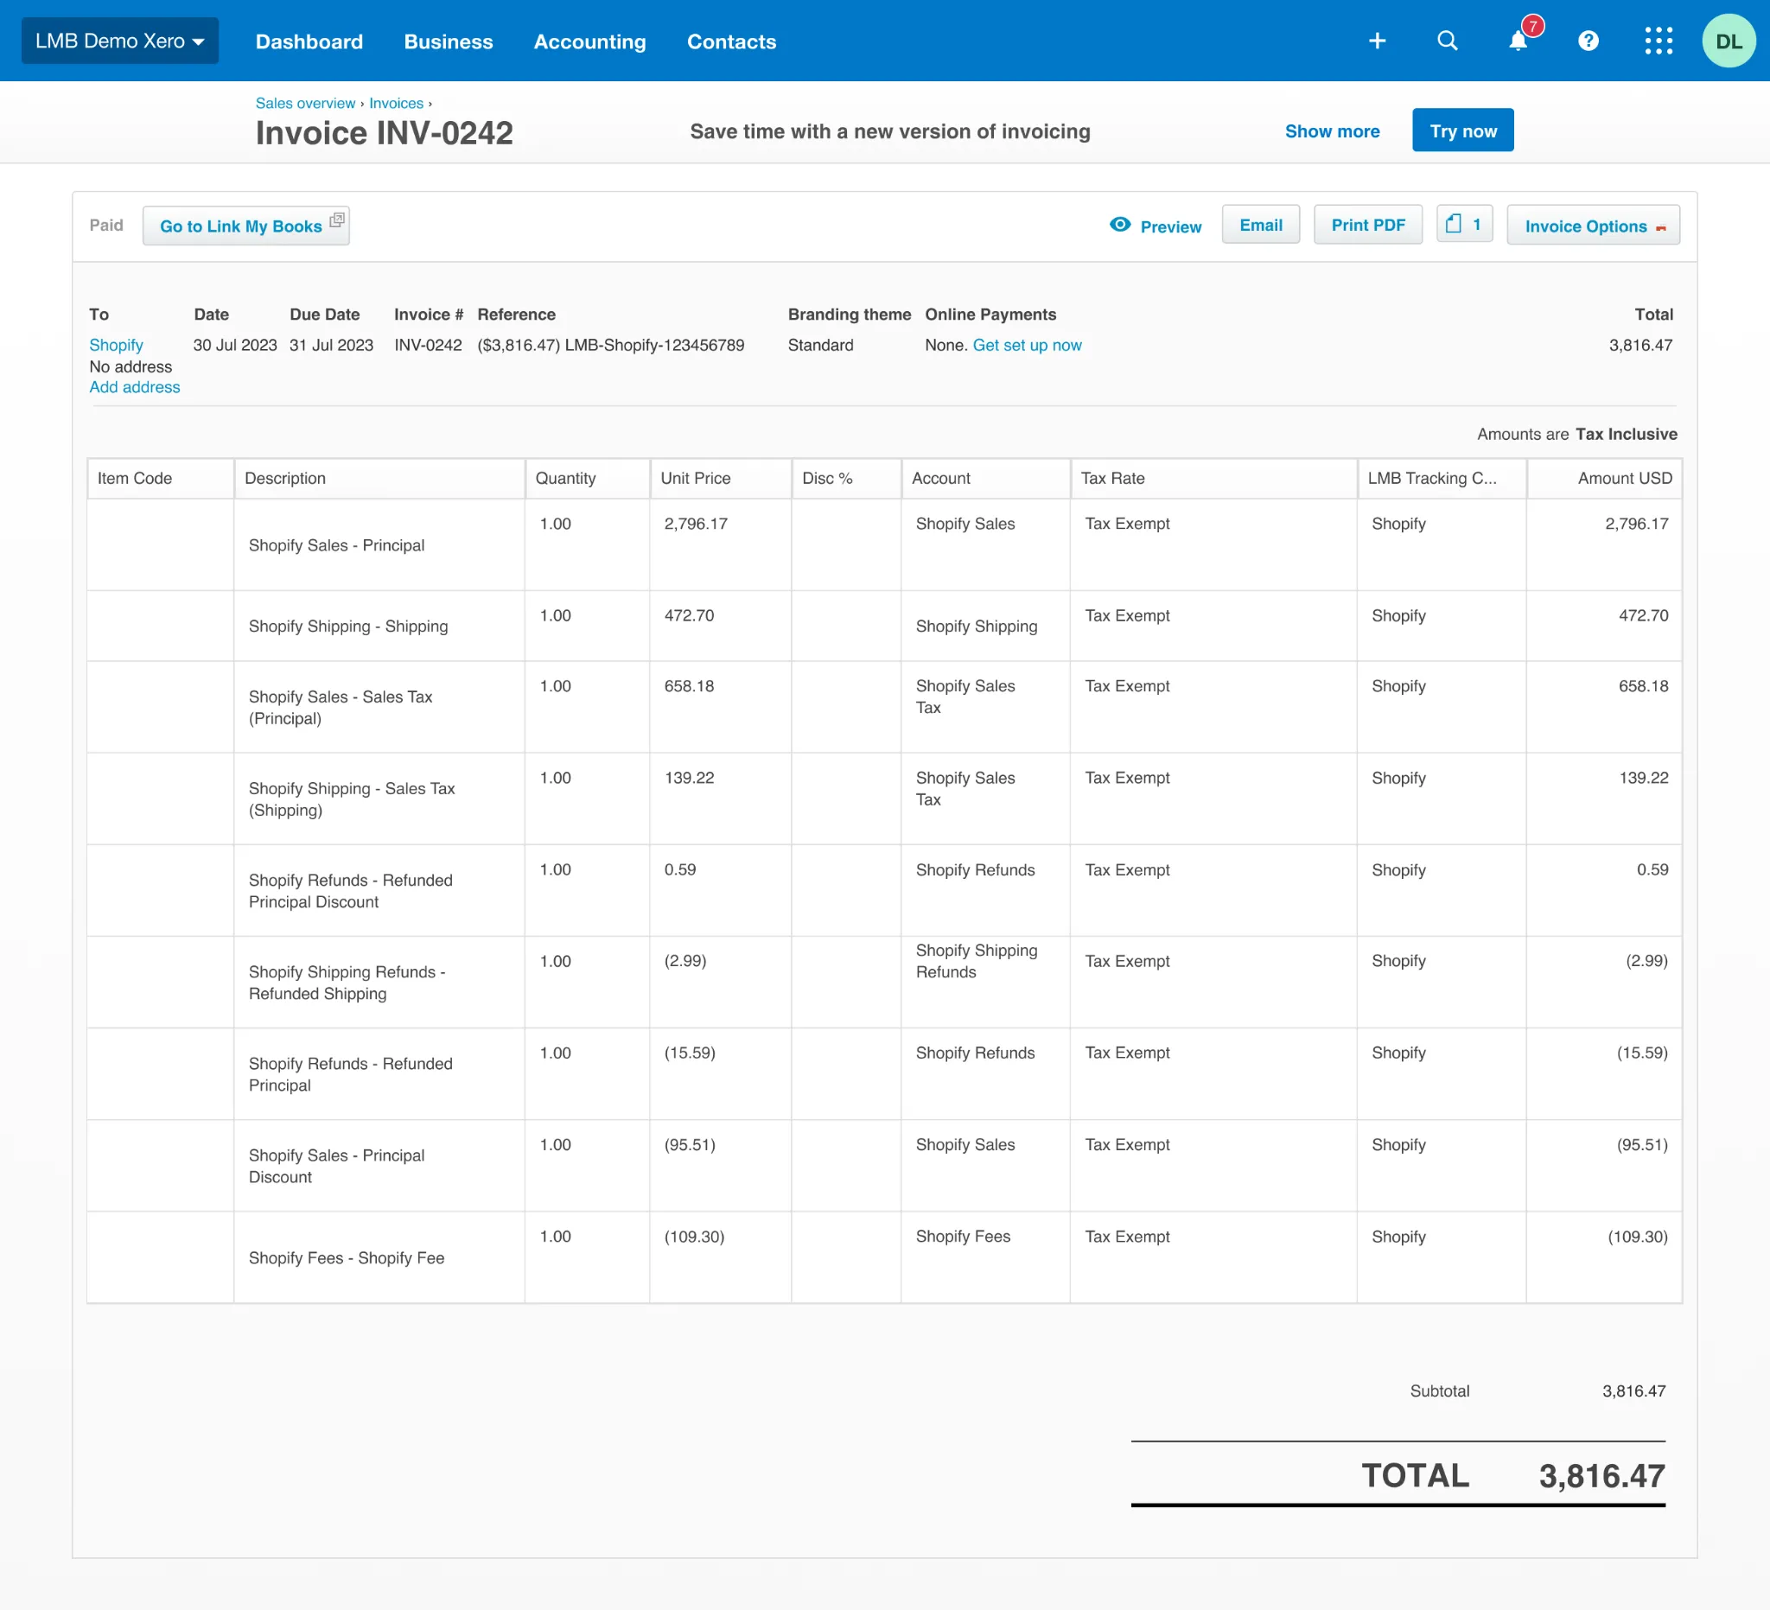The height and width of the screenshot is (1610, 1770).
Task: Select the Account column header
Action: pos(985,479)
